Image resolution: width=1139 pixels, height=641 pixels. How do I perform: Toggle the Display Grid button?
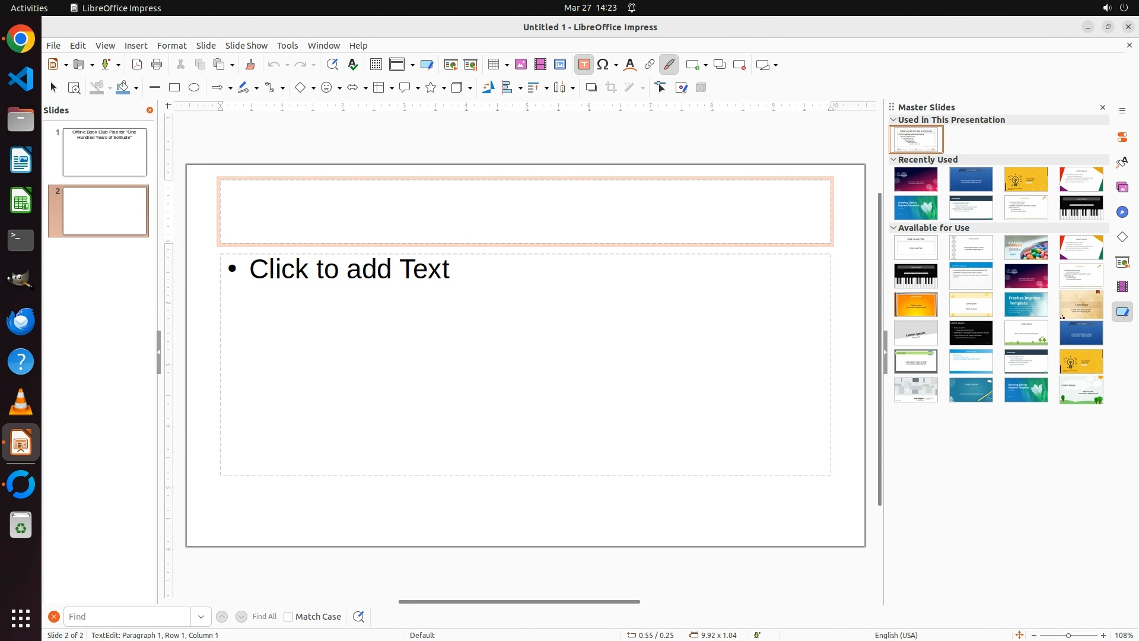tap(376, 65)
